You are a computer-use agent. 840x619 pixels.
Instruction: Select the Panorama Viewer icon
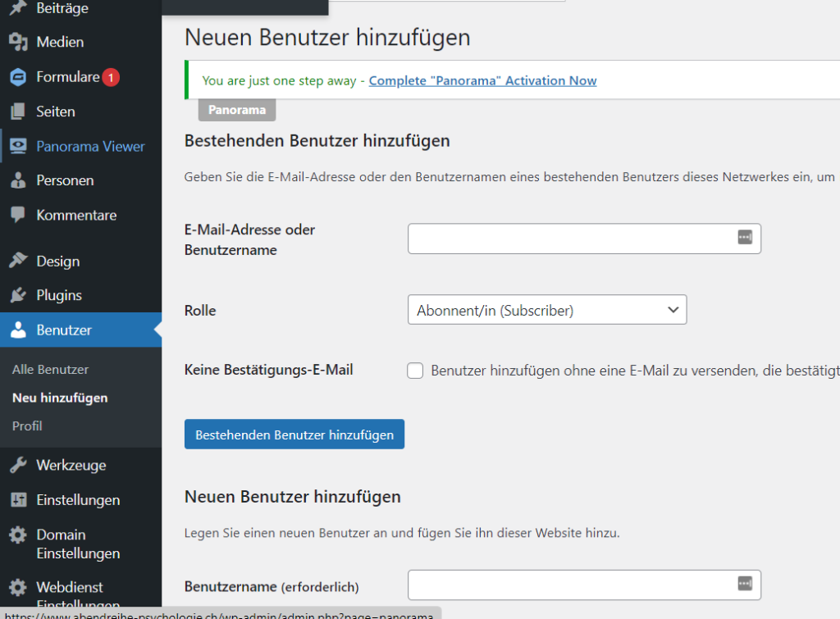click(18, 147)
